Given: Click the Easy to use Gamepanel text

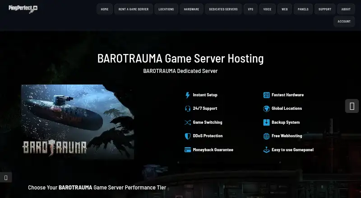Looking at the screenshot, I should click(x=292, y=150).
